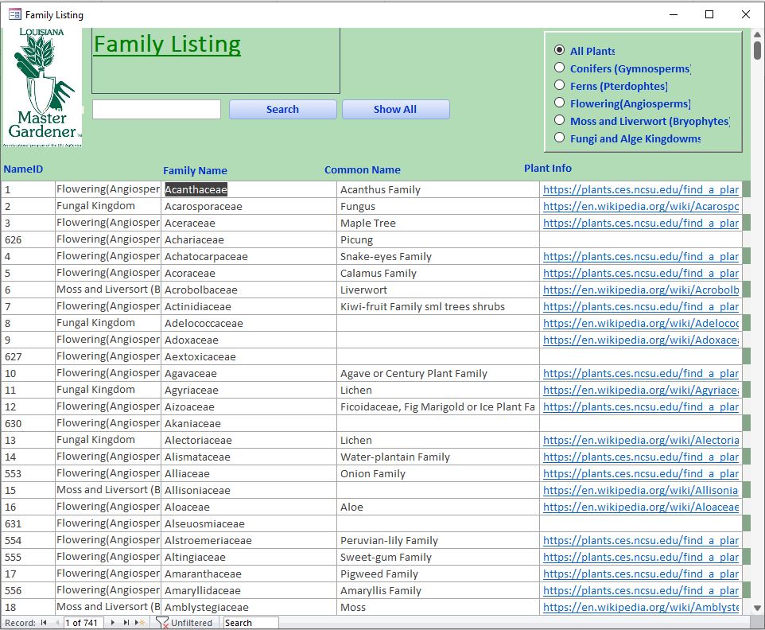
Task: Click the Family Listing form icon in title bar
Action: [x=15, y=14]
